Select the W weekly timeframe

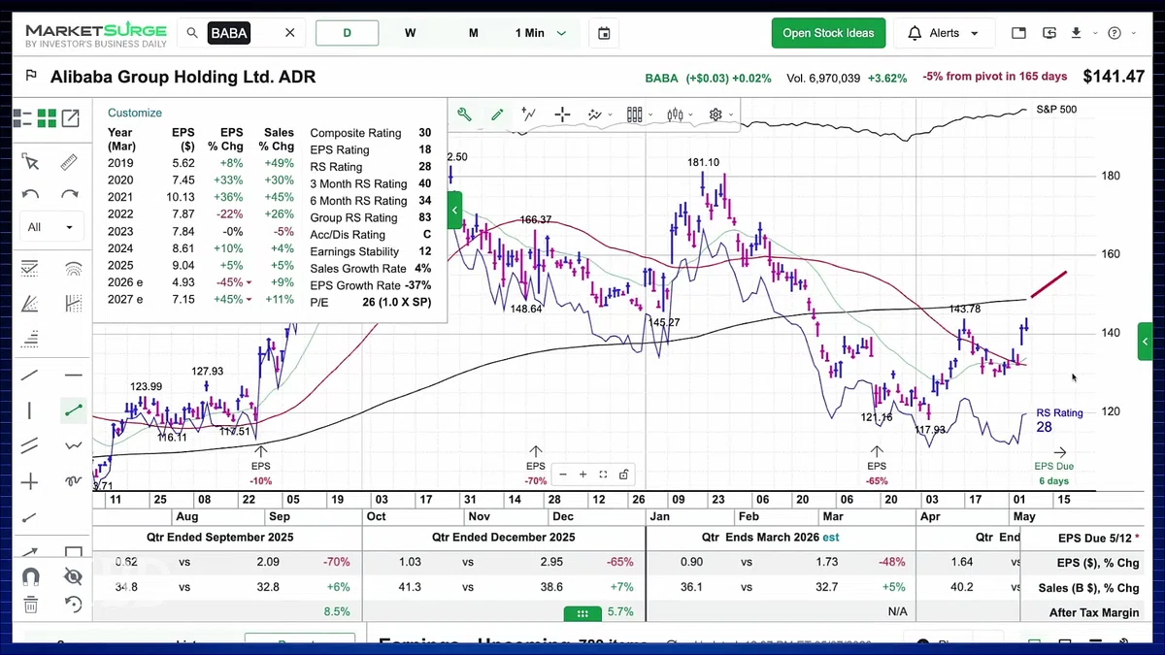click(410, 33)
